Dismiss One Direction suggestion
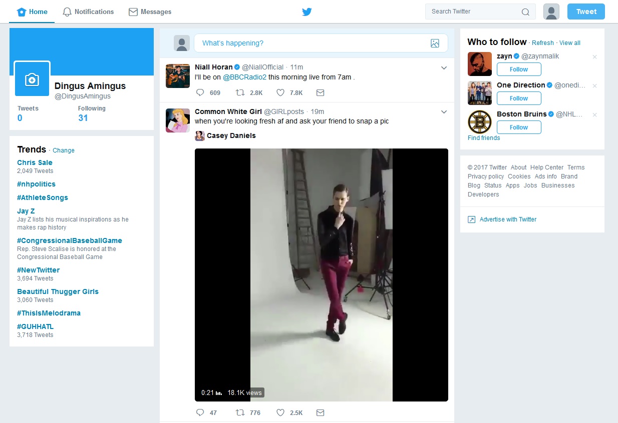Screen dimensions: 618x423 [x=594, y=86]
